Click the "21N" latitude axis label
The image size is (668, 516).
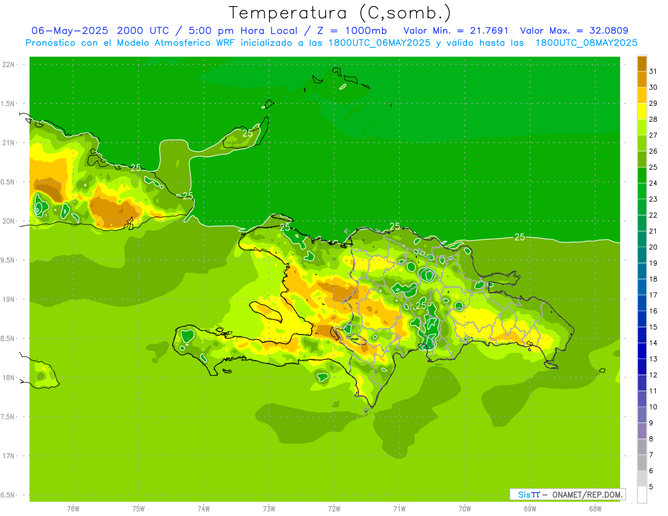(x=9, y=142)
